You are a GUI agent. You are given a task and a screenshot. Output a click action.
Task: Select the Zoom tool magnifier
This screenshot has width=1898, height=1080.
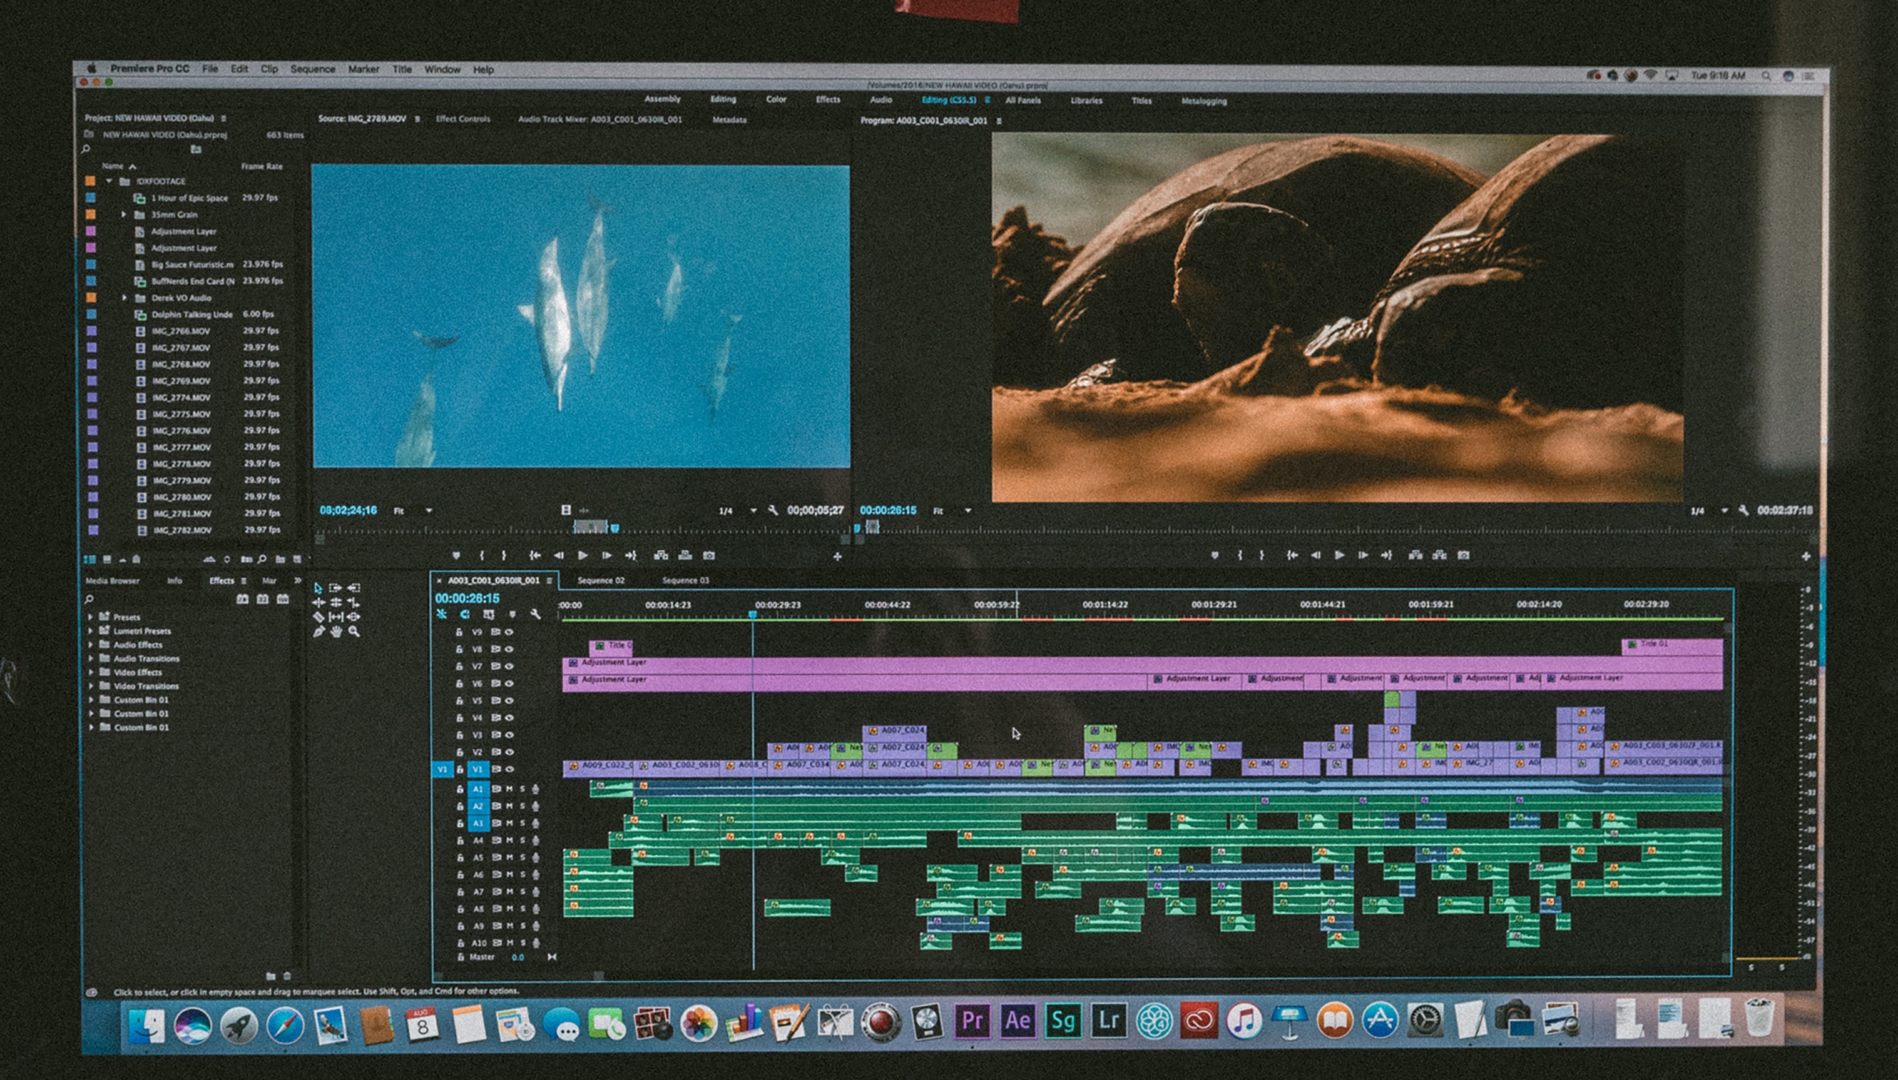(354, 632)
